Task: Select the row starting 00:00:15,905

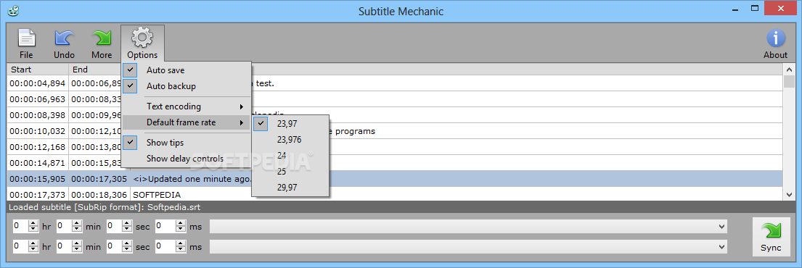Action: (x=394, y=179)
